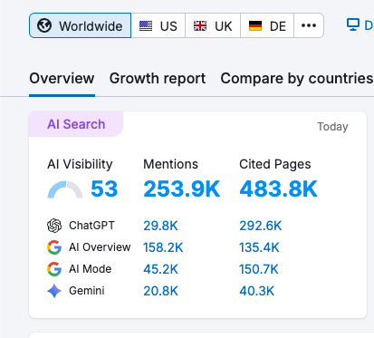Open Gemini cited pages 40.3K
374x338 pixels.
256,291
